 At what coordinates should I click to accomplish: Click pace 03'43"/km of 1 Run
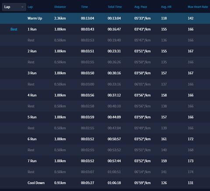[143, 29]
